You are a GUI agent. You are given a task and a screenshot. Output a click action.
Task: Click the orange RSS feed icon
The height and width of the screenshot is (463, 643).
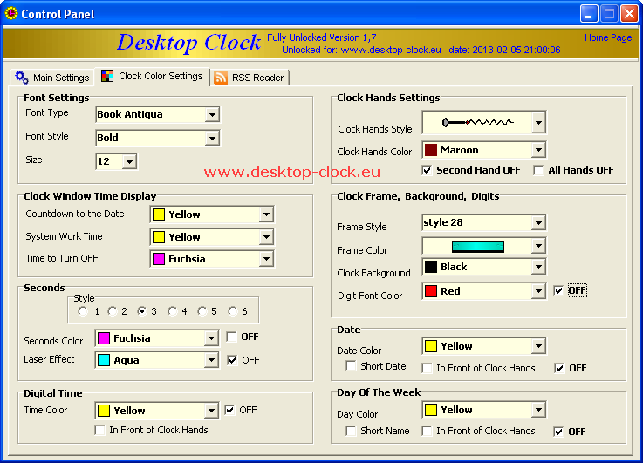tap(221, 78)
